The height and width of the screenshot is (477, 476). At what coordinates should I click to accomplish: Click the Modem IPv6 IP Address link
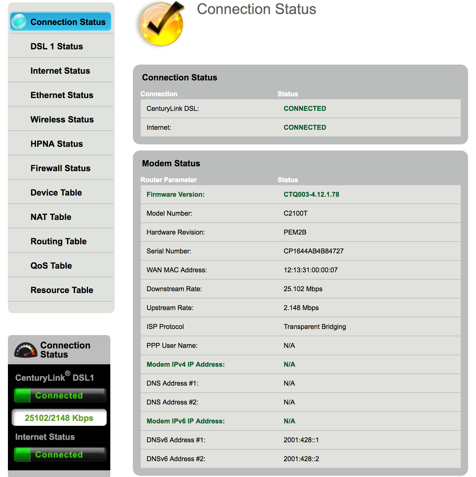pos(186,421)
